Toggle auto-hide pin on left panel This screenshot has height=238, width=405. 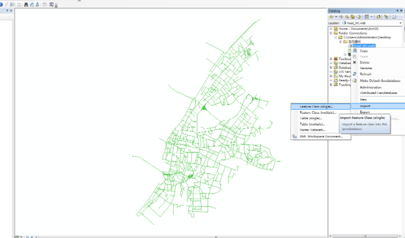pos(7,10)
